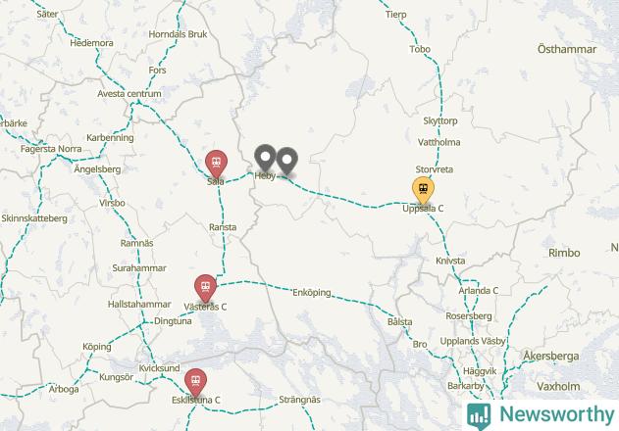Screen dimensions: 619x431
Task: Select the Upplands Väsby label
Action: [x=473, y=341]
